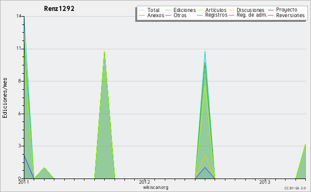Click the cyan Total line swatch

(x=142, y=10)
